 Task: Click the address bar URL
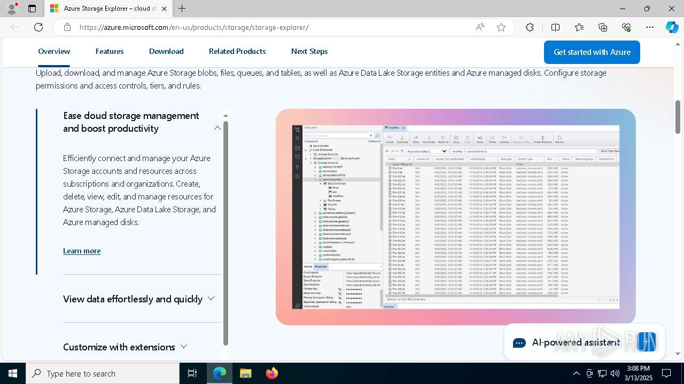coord(194,27)
